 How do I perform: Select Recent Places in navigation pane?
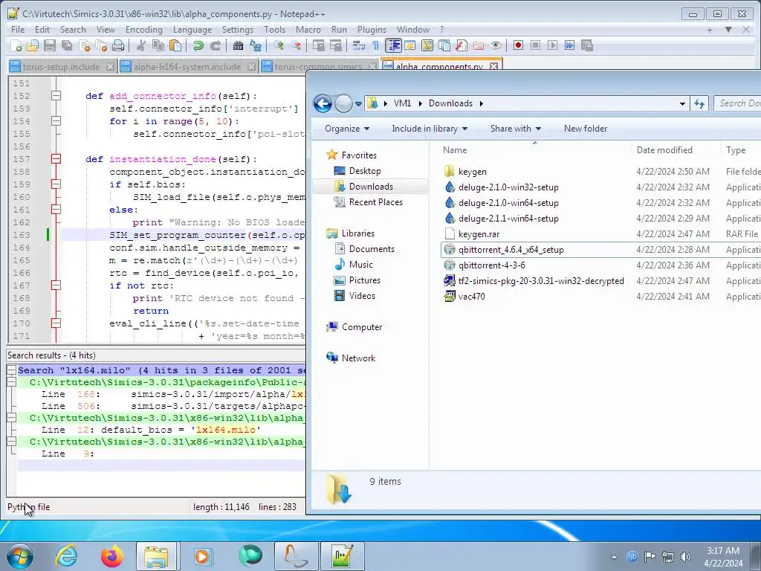tap(375, 202)
